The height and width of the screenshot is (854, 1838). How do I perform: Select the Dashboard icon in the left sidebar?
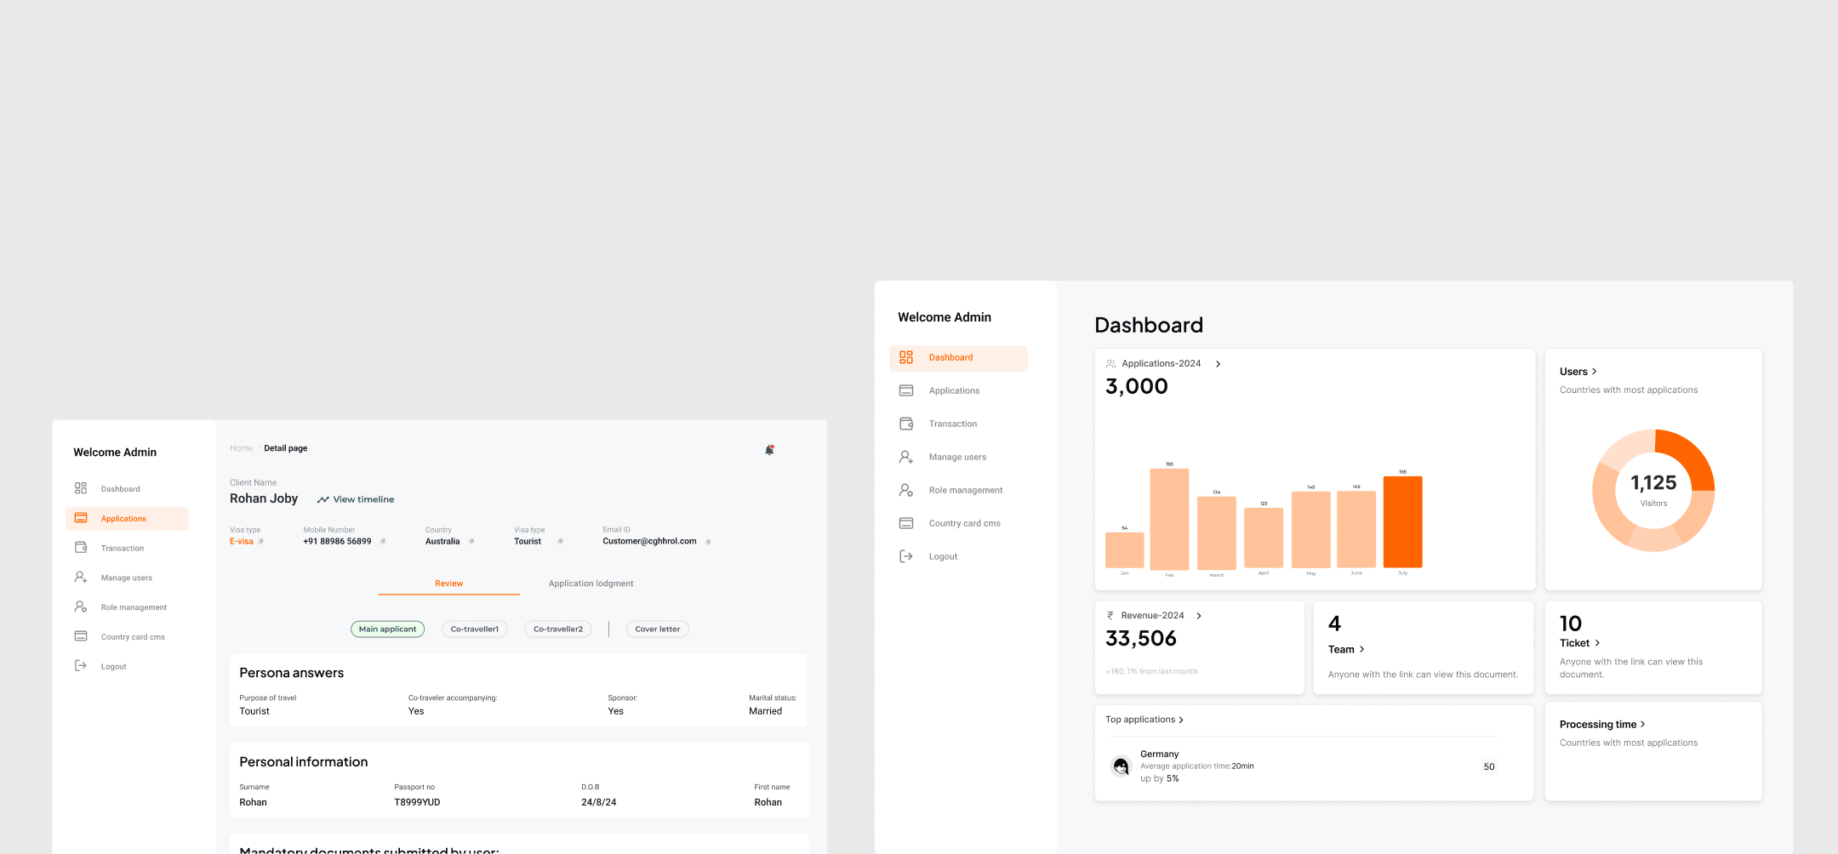click(x=906, y=357)
